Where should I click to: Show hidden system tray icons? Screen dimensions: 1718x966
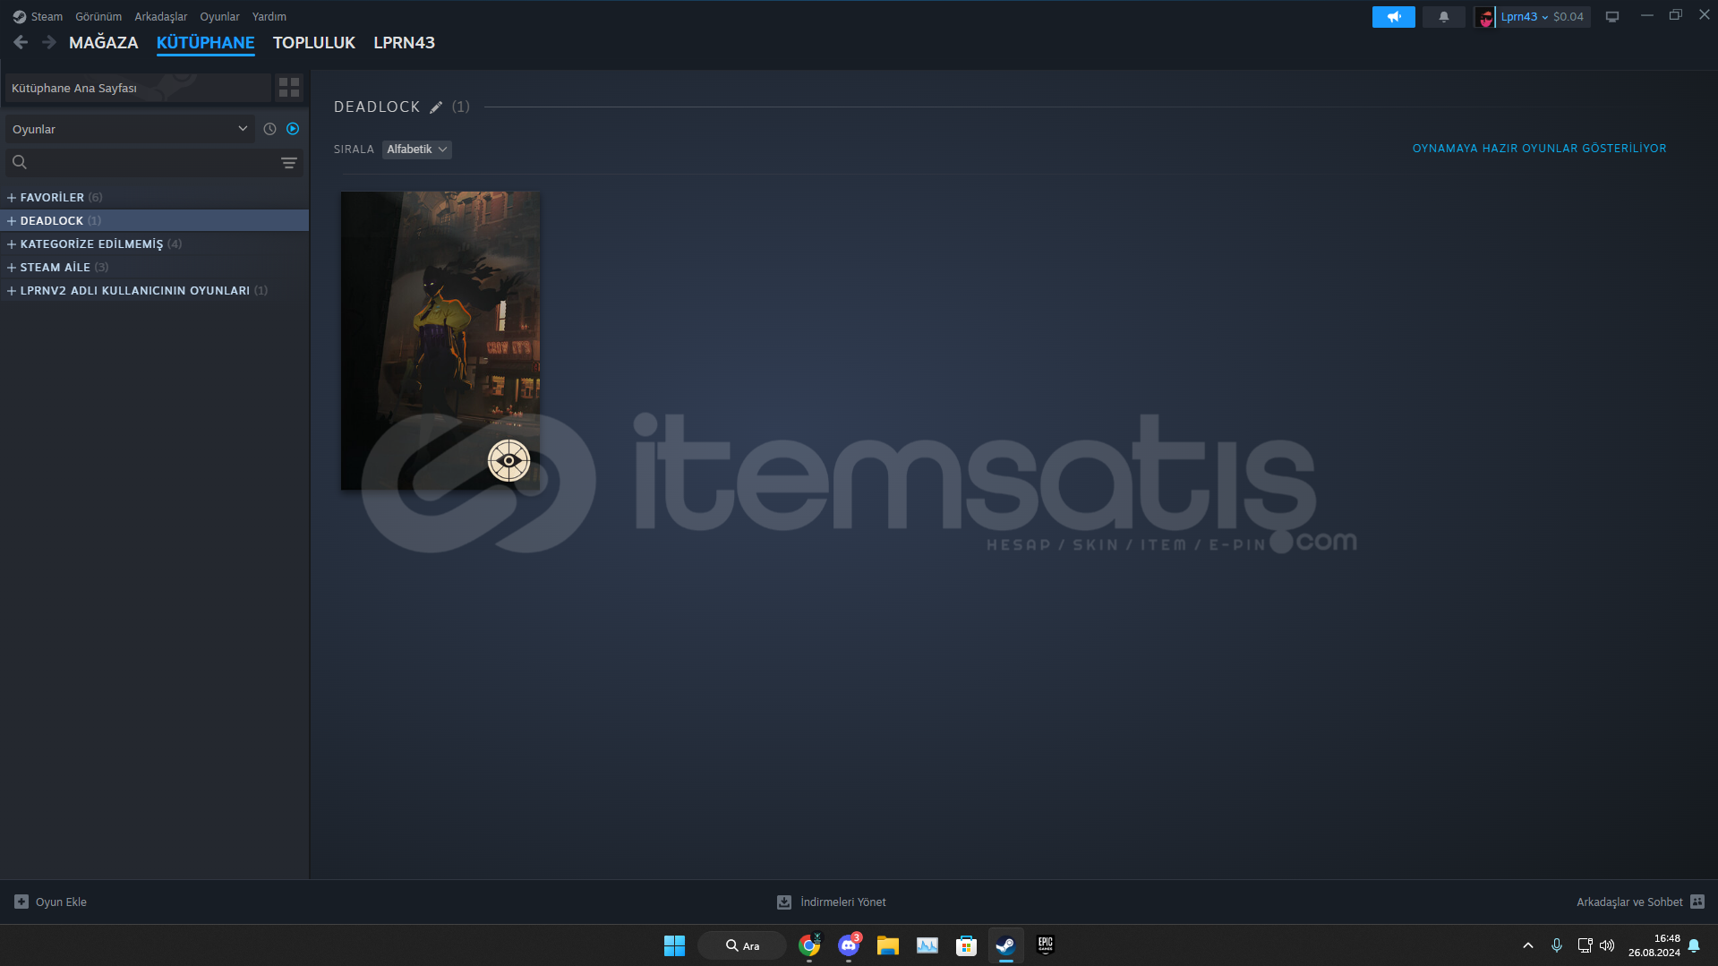(x=1528, y=945)
